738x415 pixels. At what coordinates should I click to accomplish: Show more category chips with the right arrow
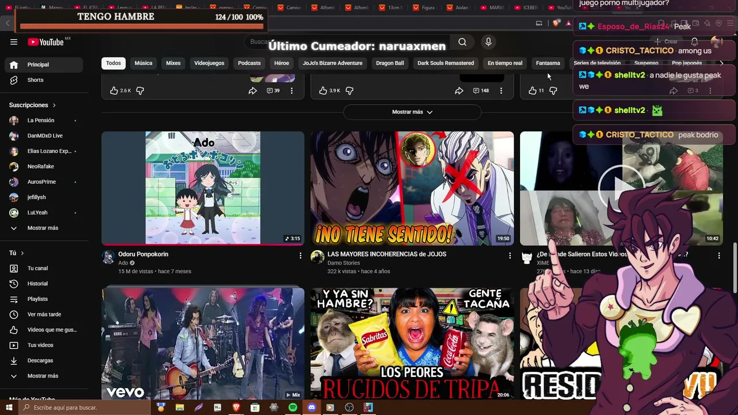click(x=721, y=63)
